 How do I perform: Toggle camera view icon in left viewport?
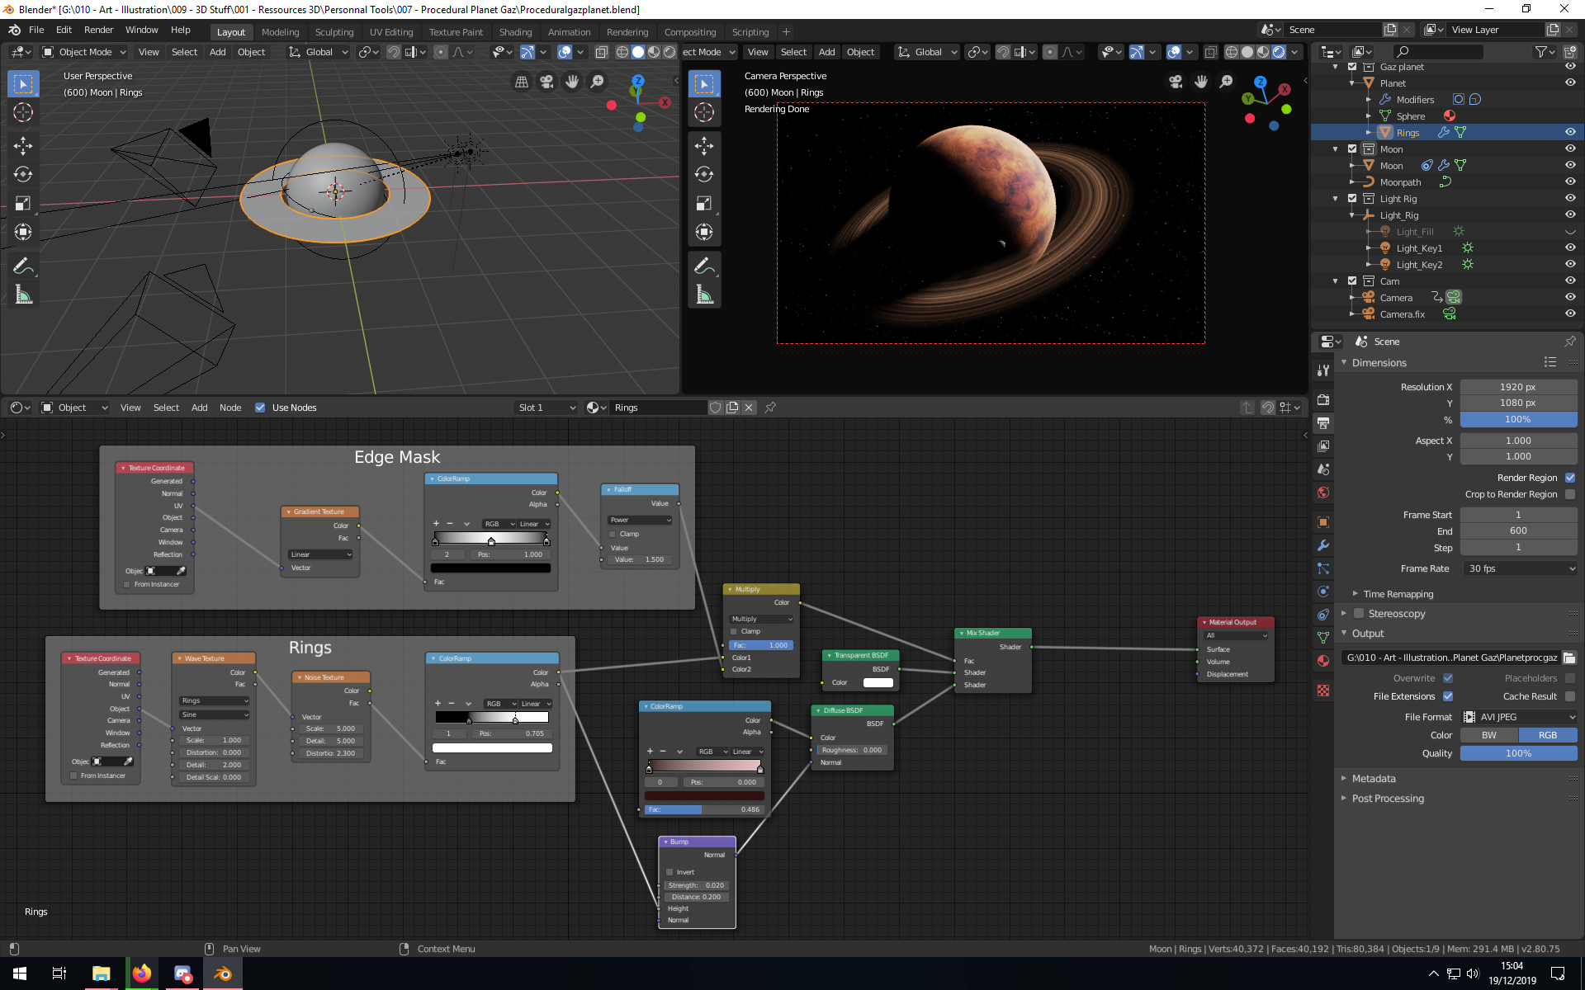pyautogui.click(x=546, y=82)
